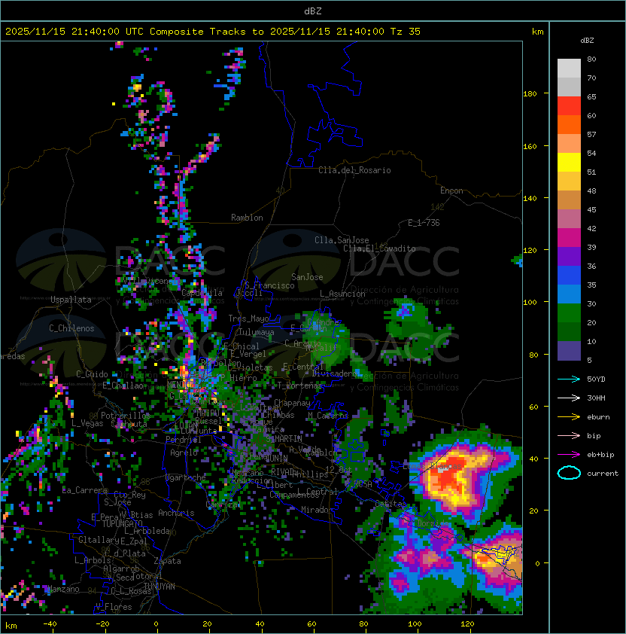Click the yellow eburn arrow in legend
Screen dimensions: 626x634
(569, 417)
